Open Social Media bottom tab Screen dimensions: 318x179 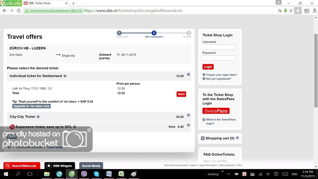pyautogui.click(x=91, y=166)
